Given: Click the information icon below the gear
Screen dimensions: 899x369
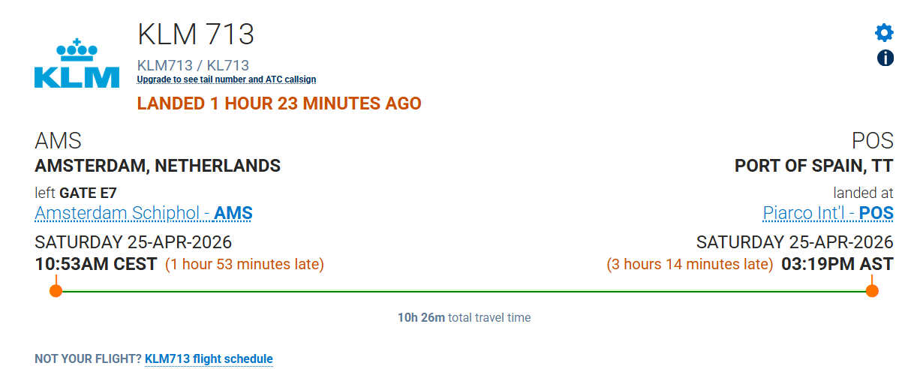Looking at the screenshot, I should pos(885,58).
